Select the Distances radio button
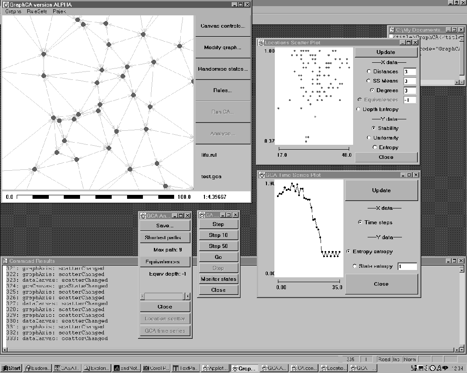 368,72
